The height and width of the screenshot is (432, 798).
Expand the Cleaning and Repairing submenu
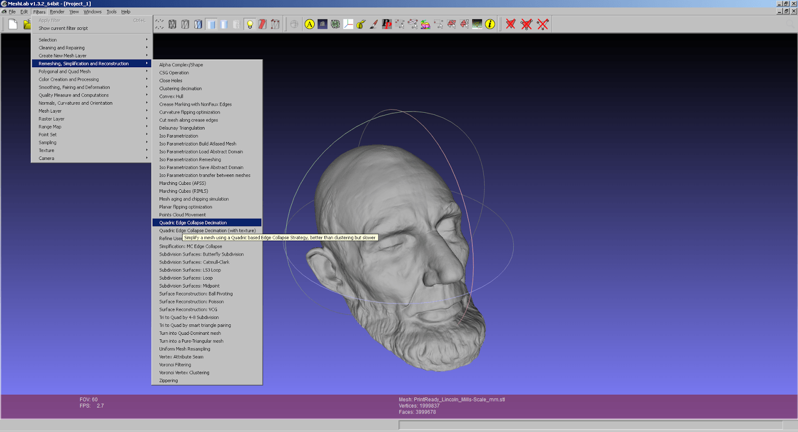[x=62, y=48]
